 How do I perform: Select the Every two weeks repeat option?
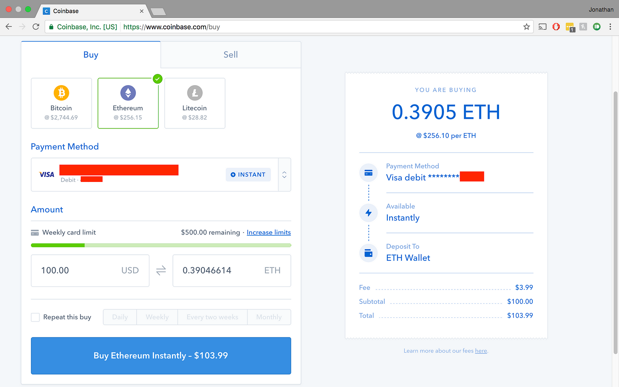(x=212, y=317)
